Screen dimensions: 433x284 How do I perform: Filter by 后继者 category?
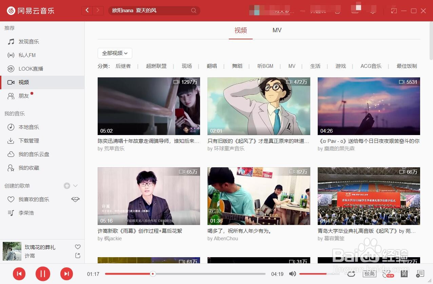pos(123,66)
